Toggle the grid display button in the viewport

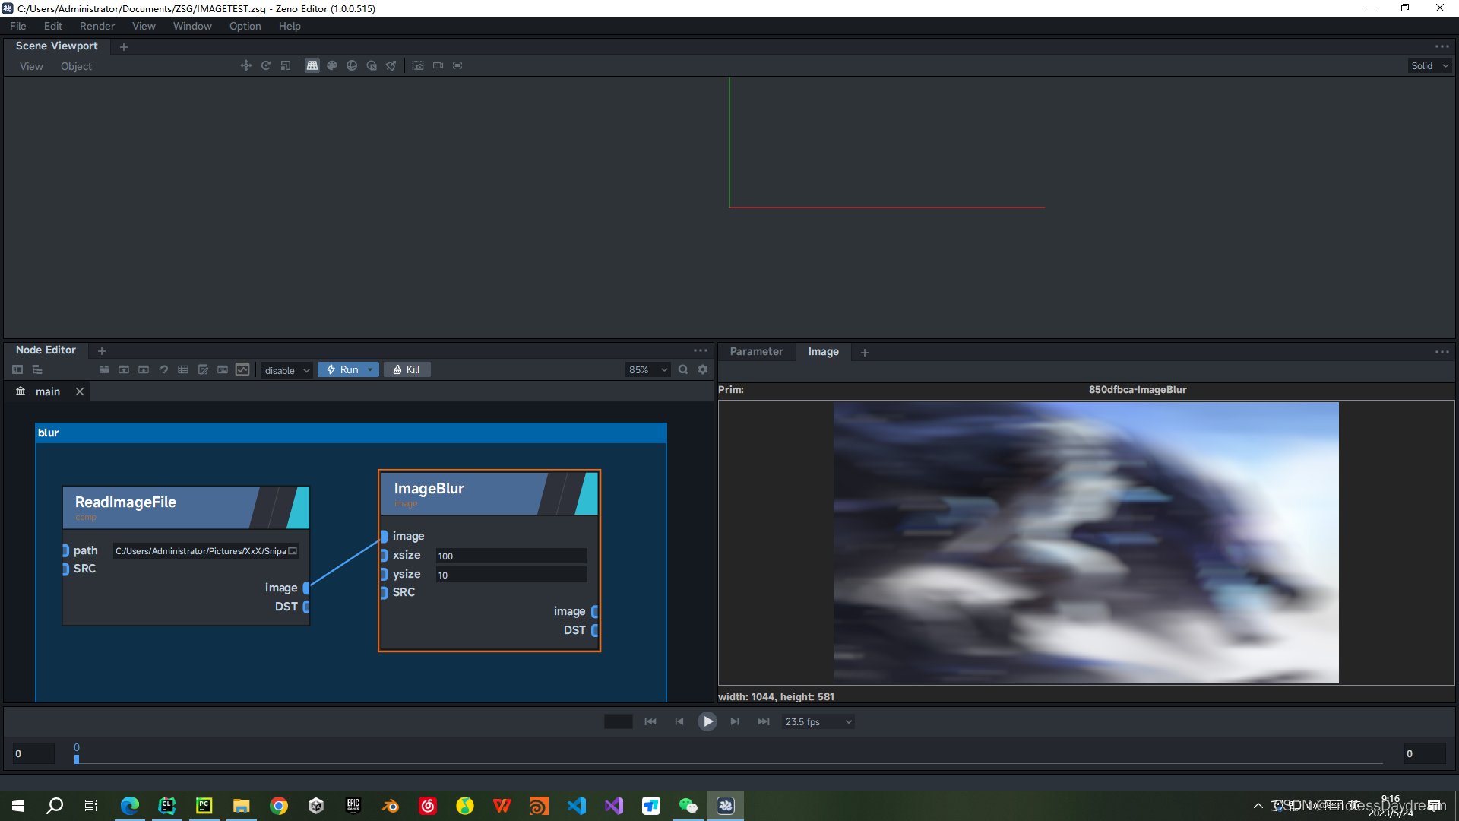(312, 65)
